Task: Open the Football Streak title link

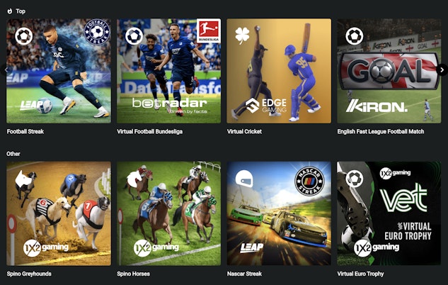Action: pyautogui.click(x=25, y=132)
